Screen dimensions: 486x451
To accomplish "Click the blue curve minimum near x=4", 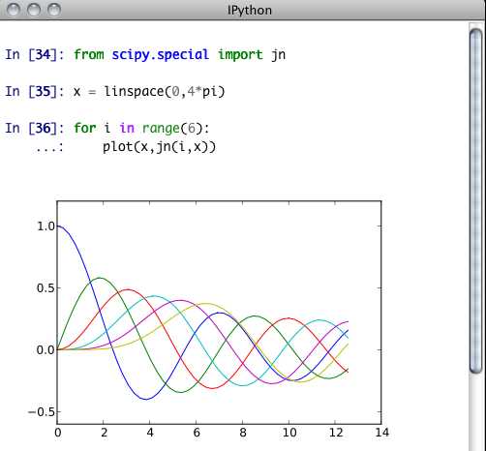I will [146, 399].
